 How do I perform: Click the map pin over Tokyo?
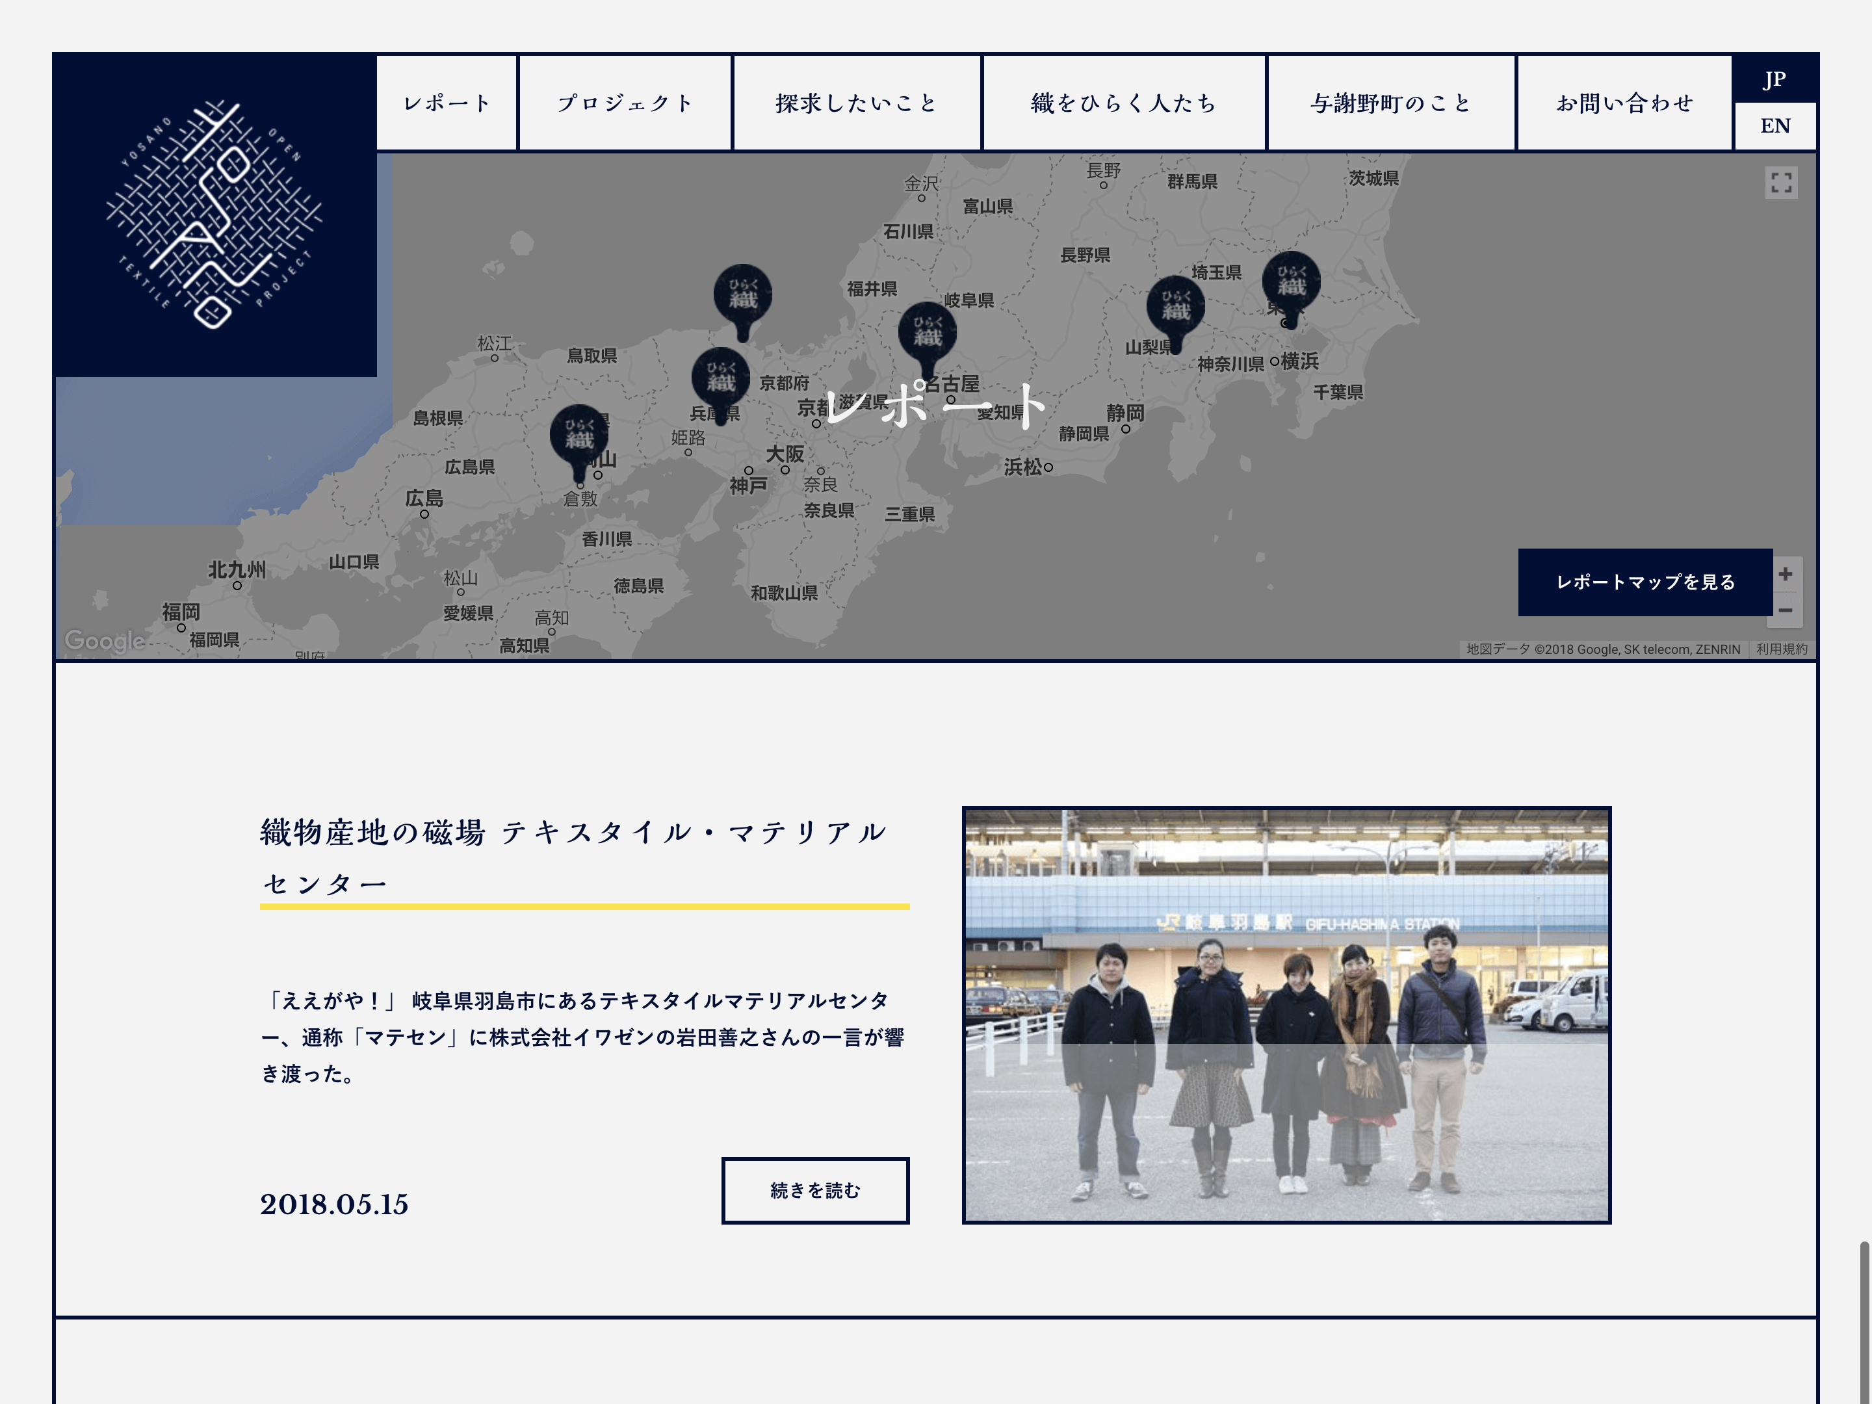(1291, 285)
